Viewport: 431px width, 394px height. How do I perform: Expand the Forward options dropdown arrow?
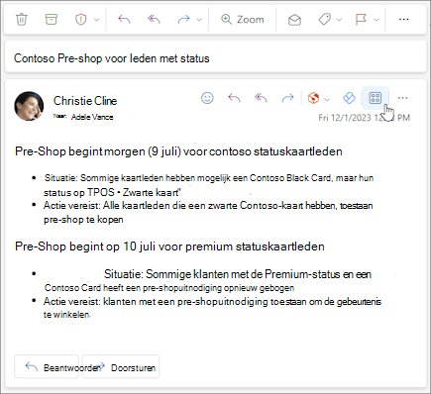(199, 20)
